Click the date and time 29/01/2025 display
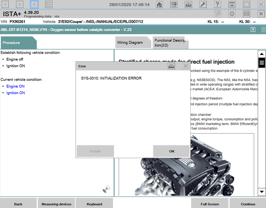Image resolution: width=266 pixels, height=208 pixels. [x=129, y=5]
